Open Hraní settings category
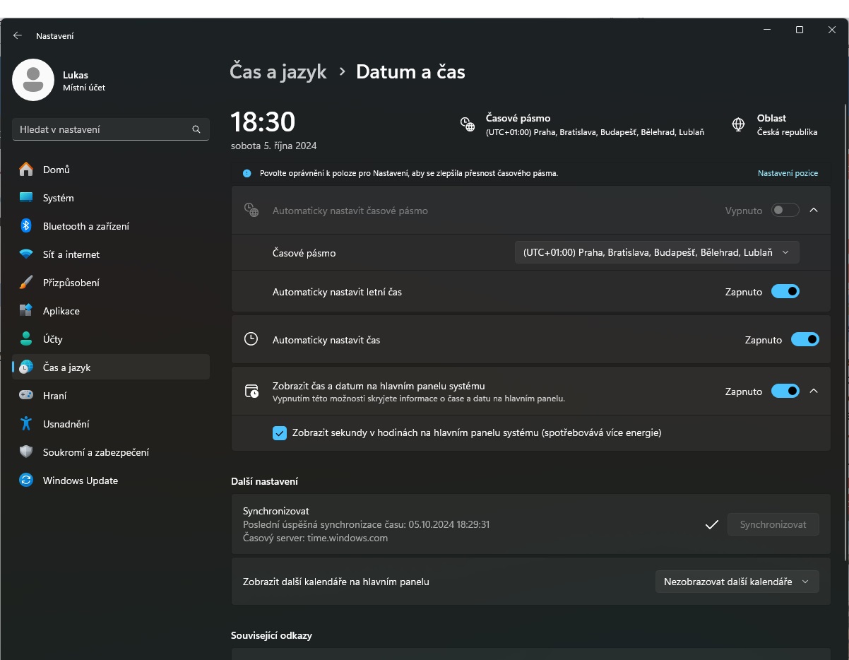849x660 pixels. pos(111,396)
